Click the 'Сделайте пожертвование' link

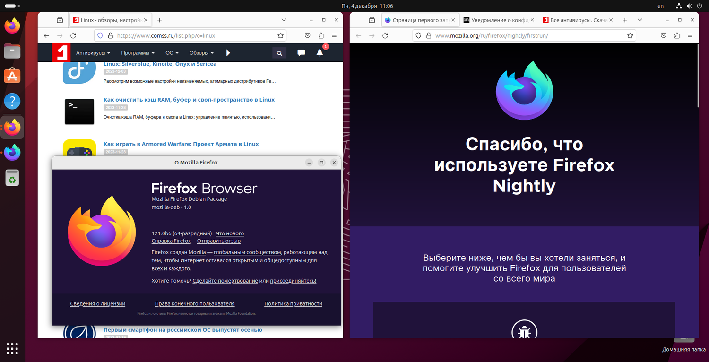point(225,281)
